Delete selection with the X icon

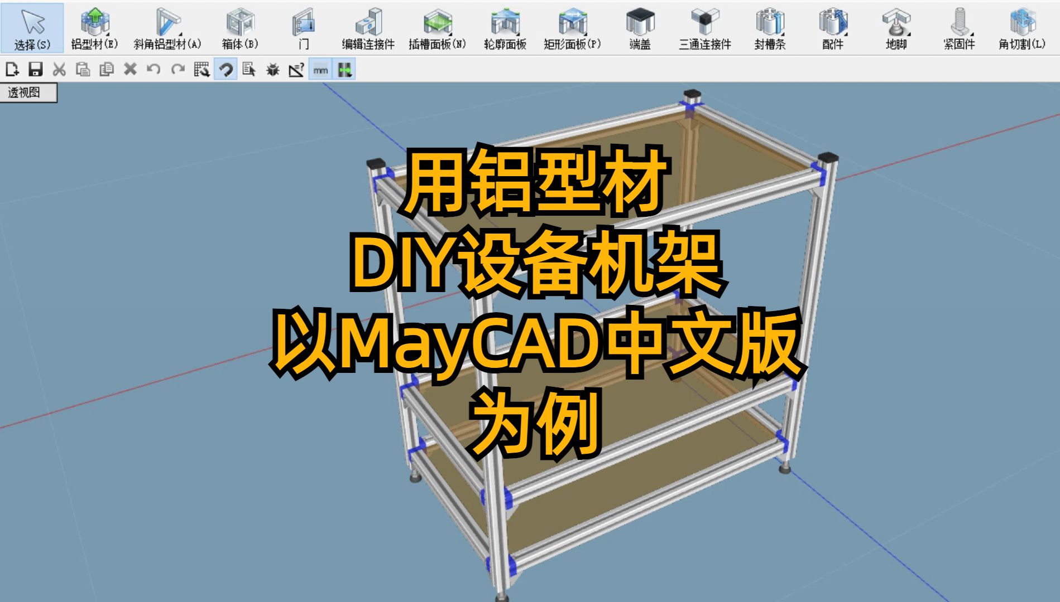tap(130, 70)
